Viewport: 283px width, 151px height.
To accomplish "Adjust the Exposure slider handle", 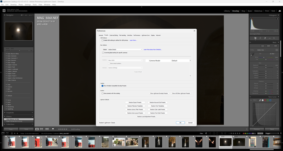I will (266, 65).
